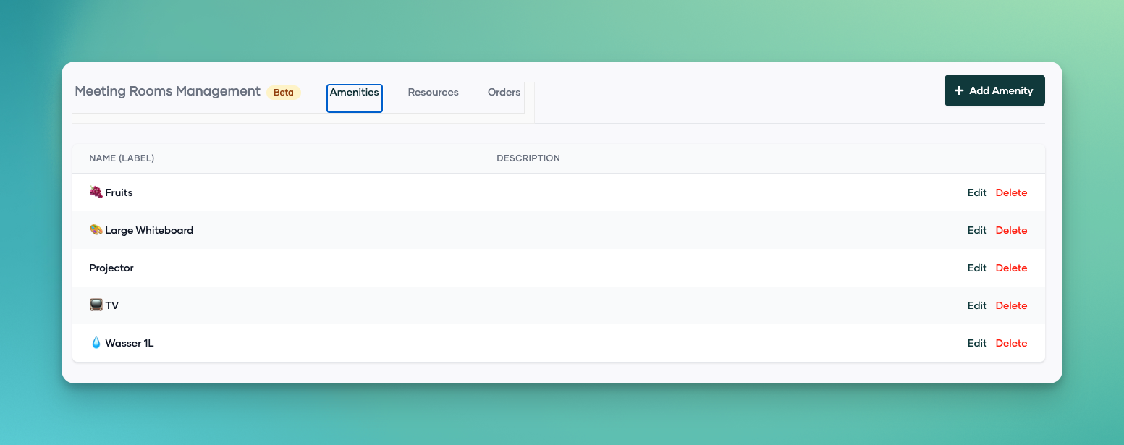The image size is (1124, 445).
Task: Edit the Fruits amenity
Action: 977,192
